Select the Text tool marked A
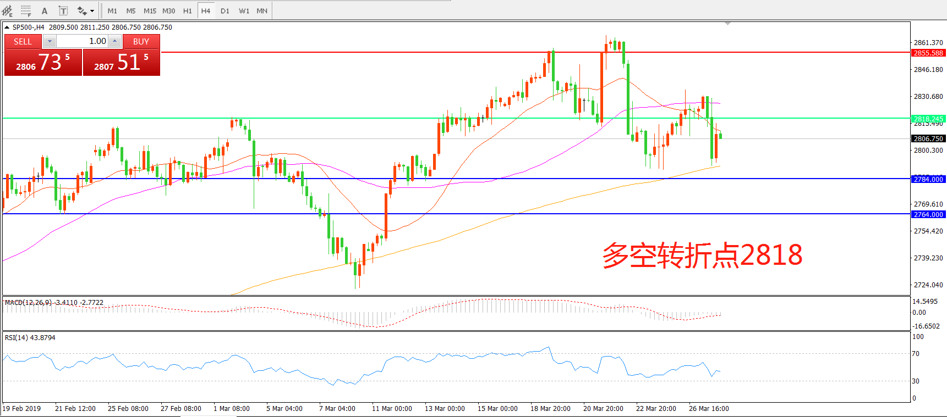Viewport: 947px width, 417px height. coord(45,11)
